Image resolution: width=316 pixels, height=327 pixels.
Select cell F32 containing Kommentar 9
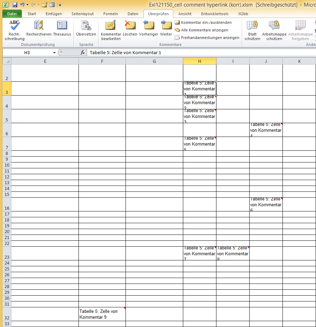pyautogui.click(x=102, y=314)
